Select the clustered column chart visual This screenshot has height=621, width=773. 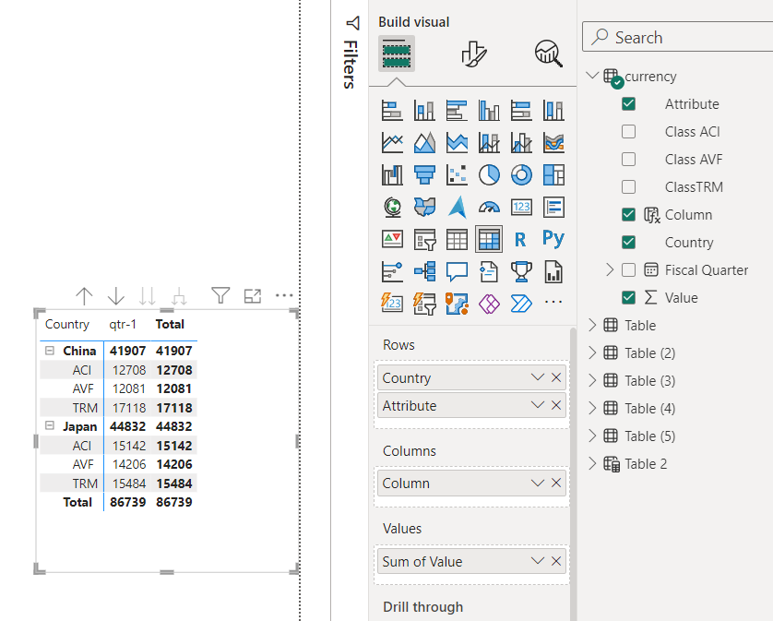click(489, 110)
